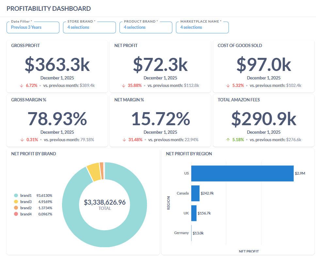This screenshot has width=316, height=256.
Task: Click the down arrow icon under Net Profit
Action: click(x=124, y=85)
